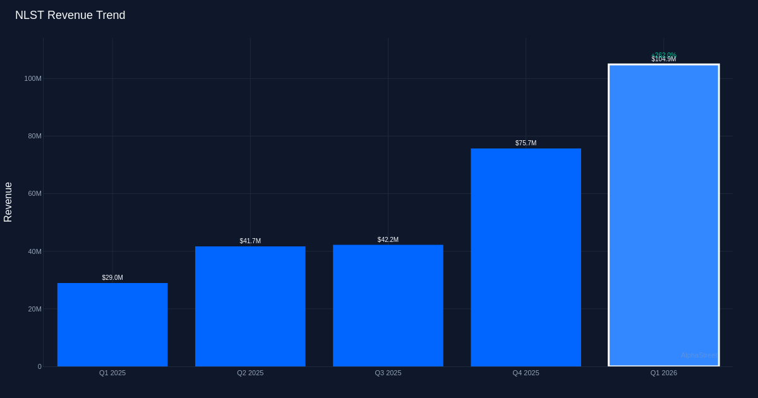Click the Q2 2025 axis label
This screenshot has height=398, width=758.
pos(250,373)
